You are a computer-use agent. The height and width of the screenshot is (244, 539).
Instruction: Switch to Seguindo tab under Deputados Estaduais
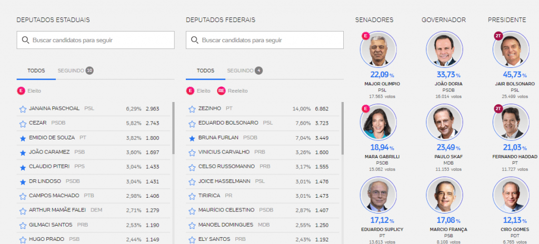pyautogui.click(x=75, y=70)
